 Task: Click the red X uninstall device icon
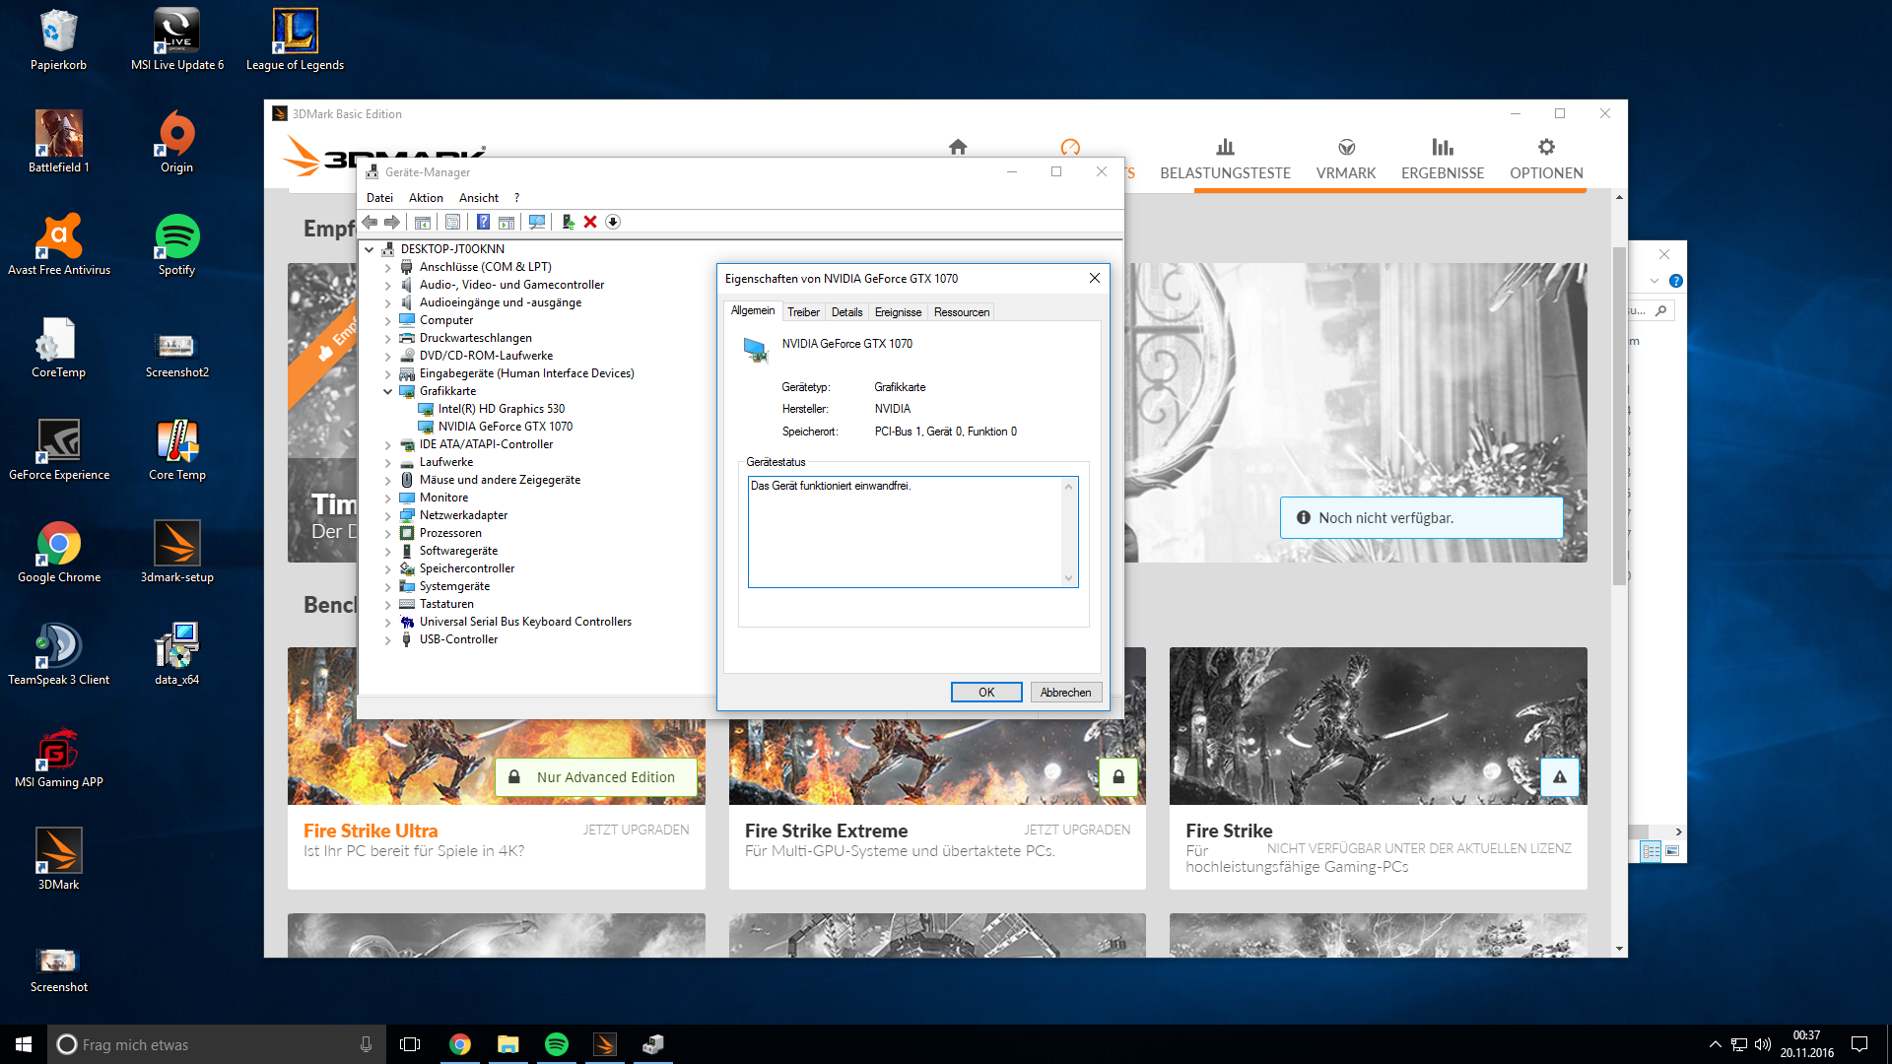pos(590,222)
